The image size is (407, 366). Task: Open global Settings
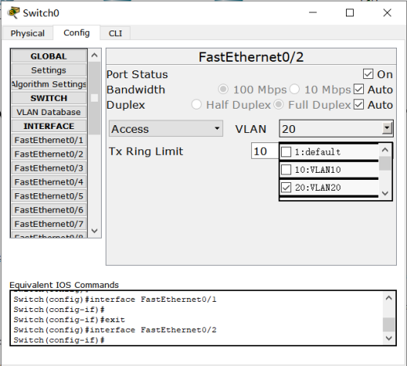pos(49,70)
